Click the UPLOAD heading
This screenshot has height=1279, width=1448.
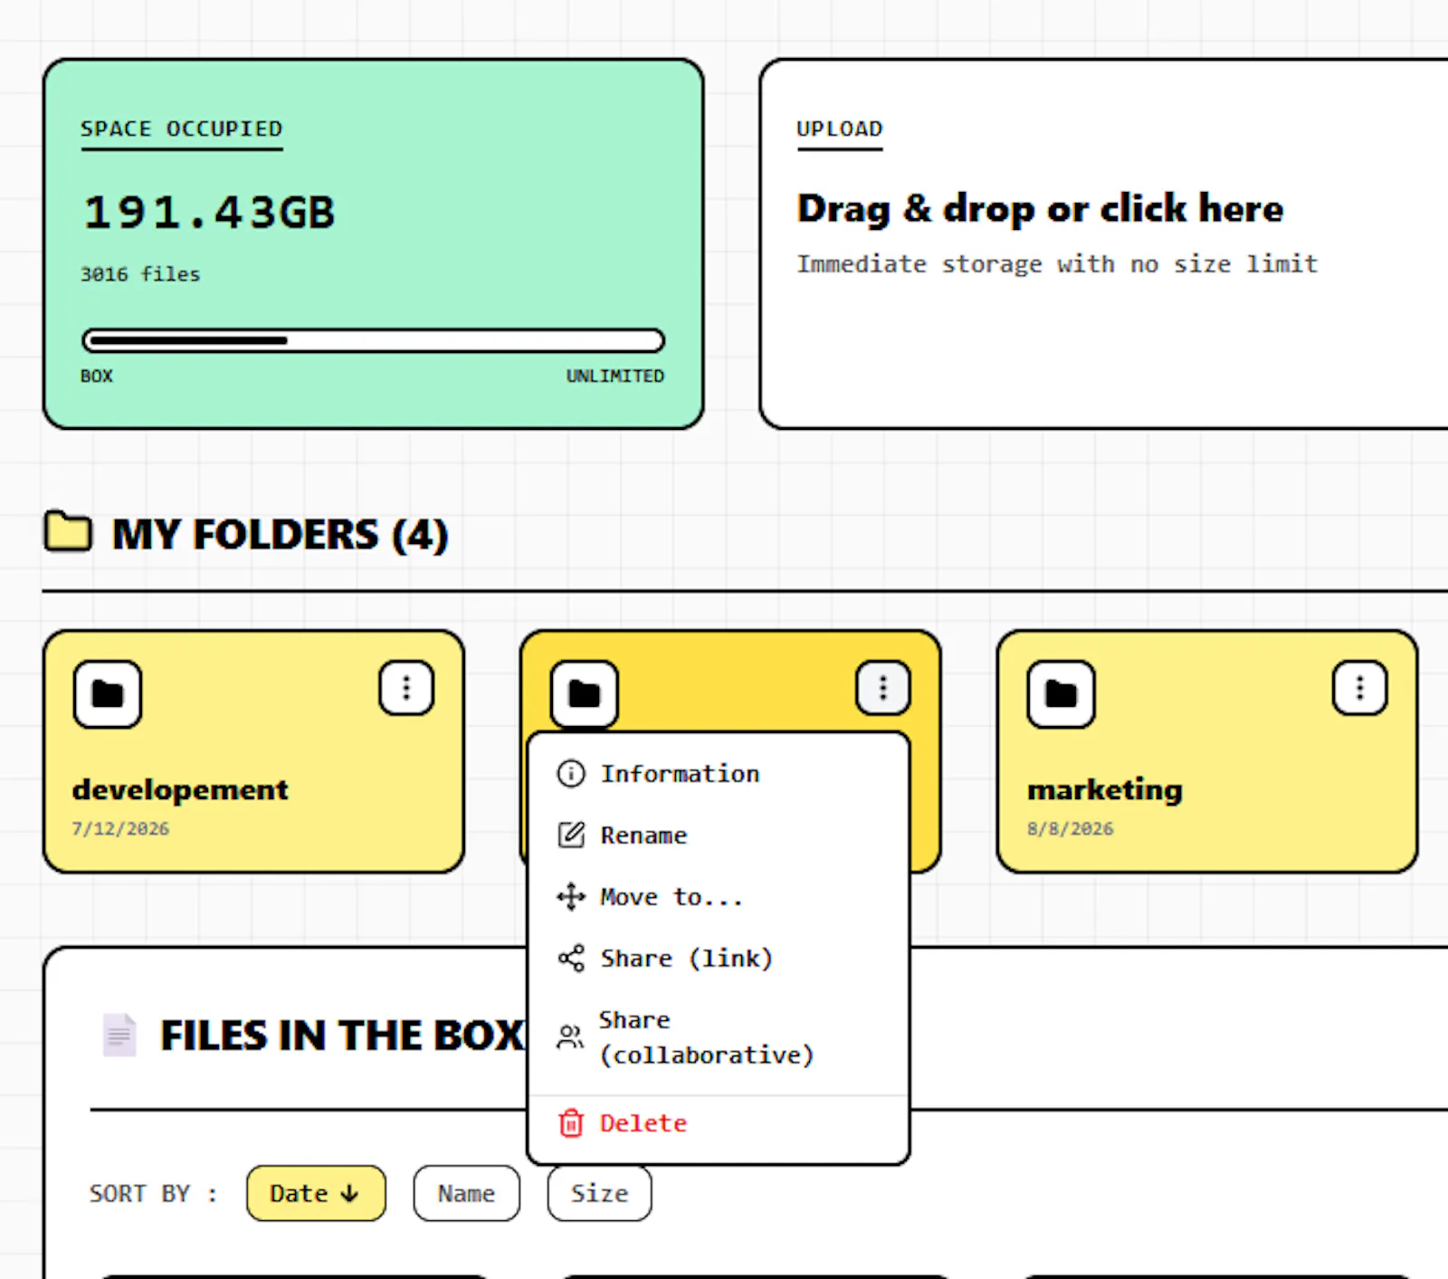(839, 129)
